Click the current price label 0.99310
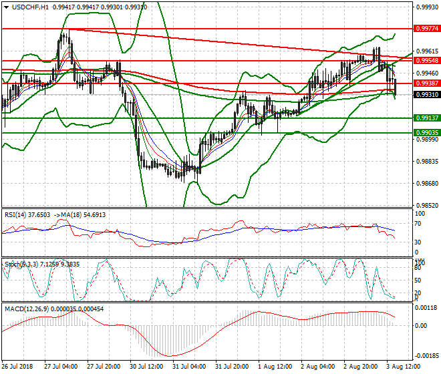Image resolution: width=441 pixels, height=374 pixels. pos(427,95)
